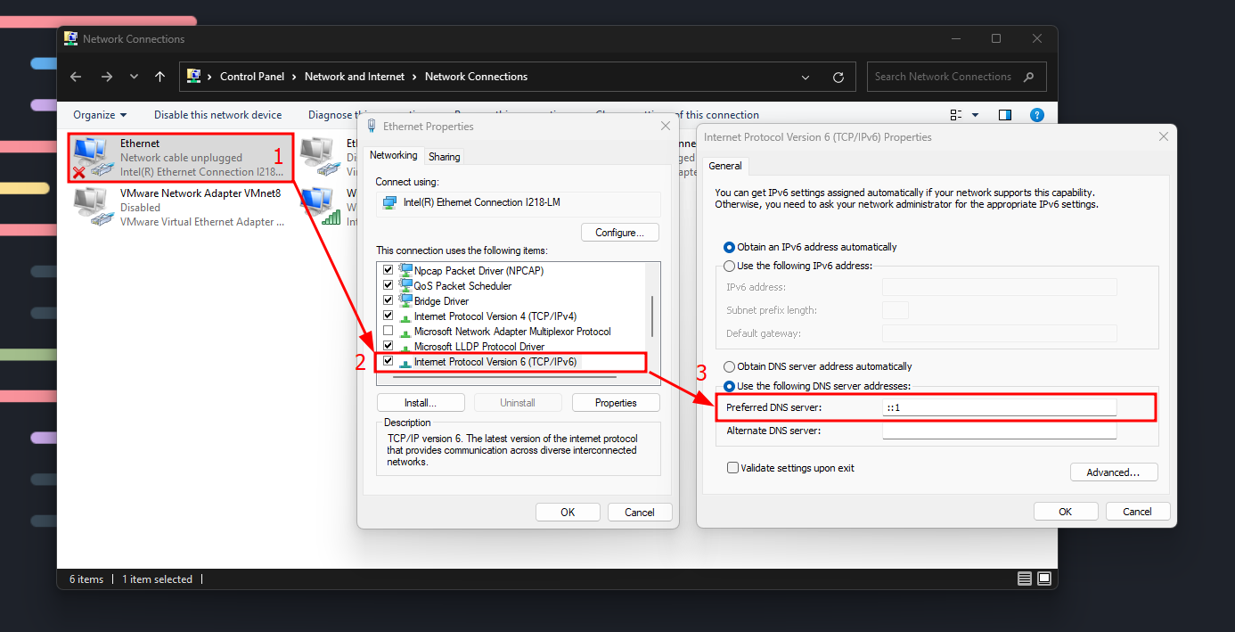The image size is (1235, 632).
Task: Open recent locations dropdown arrow
Action: (x=134, y=77)
